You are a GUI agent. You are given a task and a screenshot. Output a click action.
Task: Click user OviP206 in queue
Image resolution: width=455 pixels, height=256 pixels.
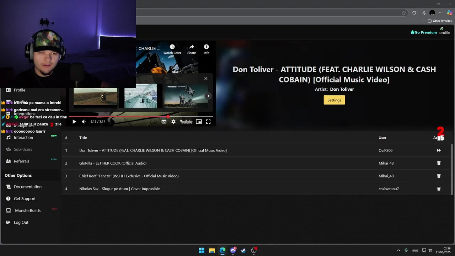[386, 150]
